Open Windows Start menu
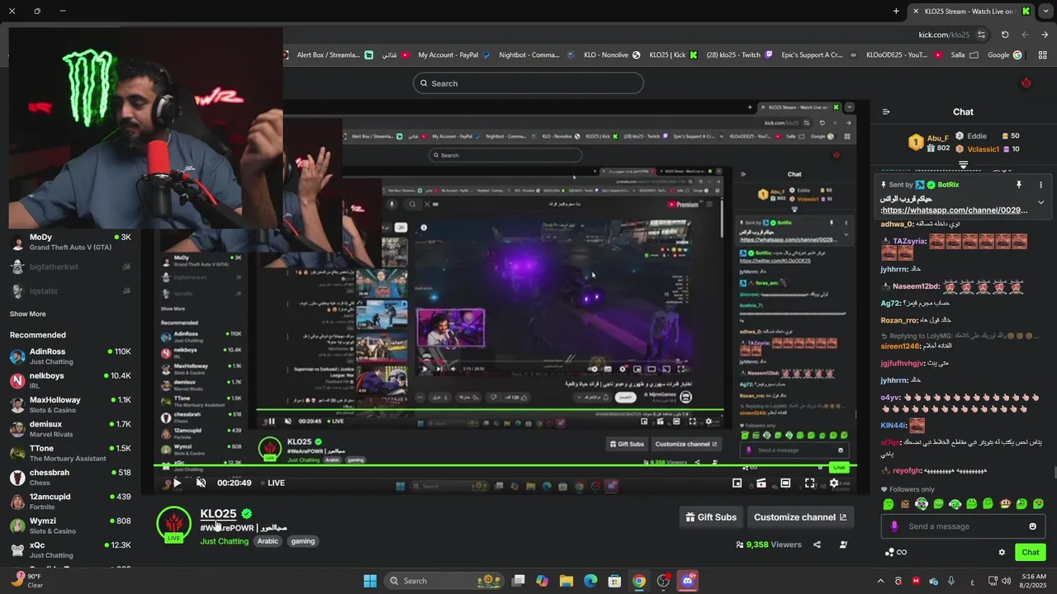 click(x=370, y=581)
